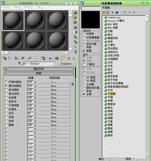The height and width of the screenshot is (161, 151).
Task: Click Put Material to Scene icon
Action: tap(10, 58)
